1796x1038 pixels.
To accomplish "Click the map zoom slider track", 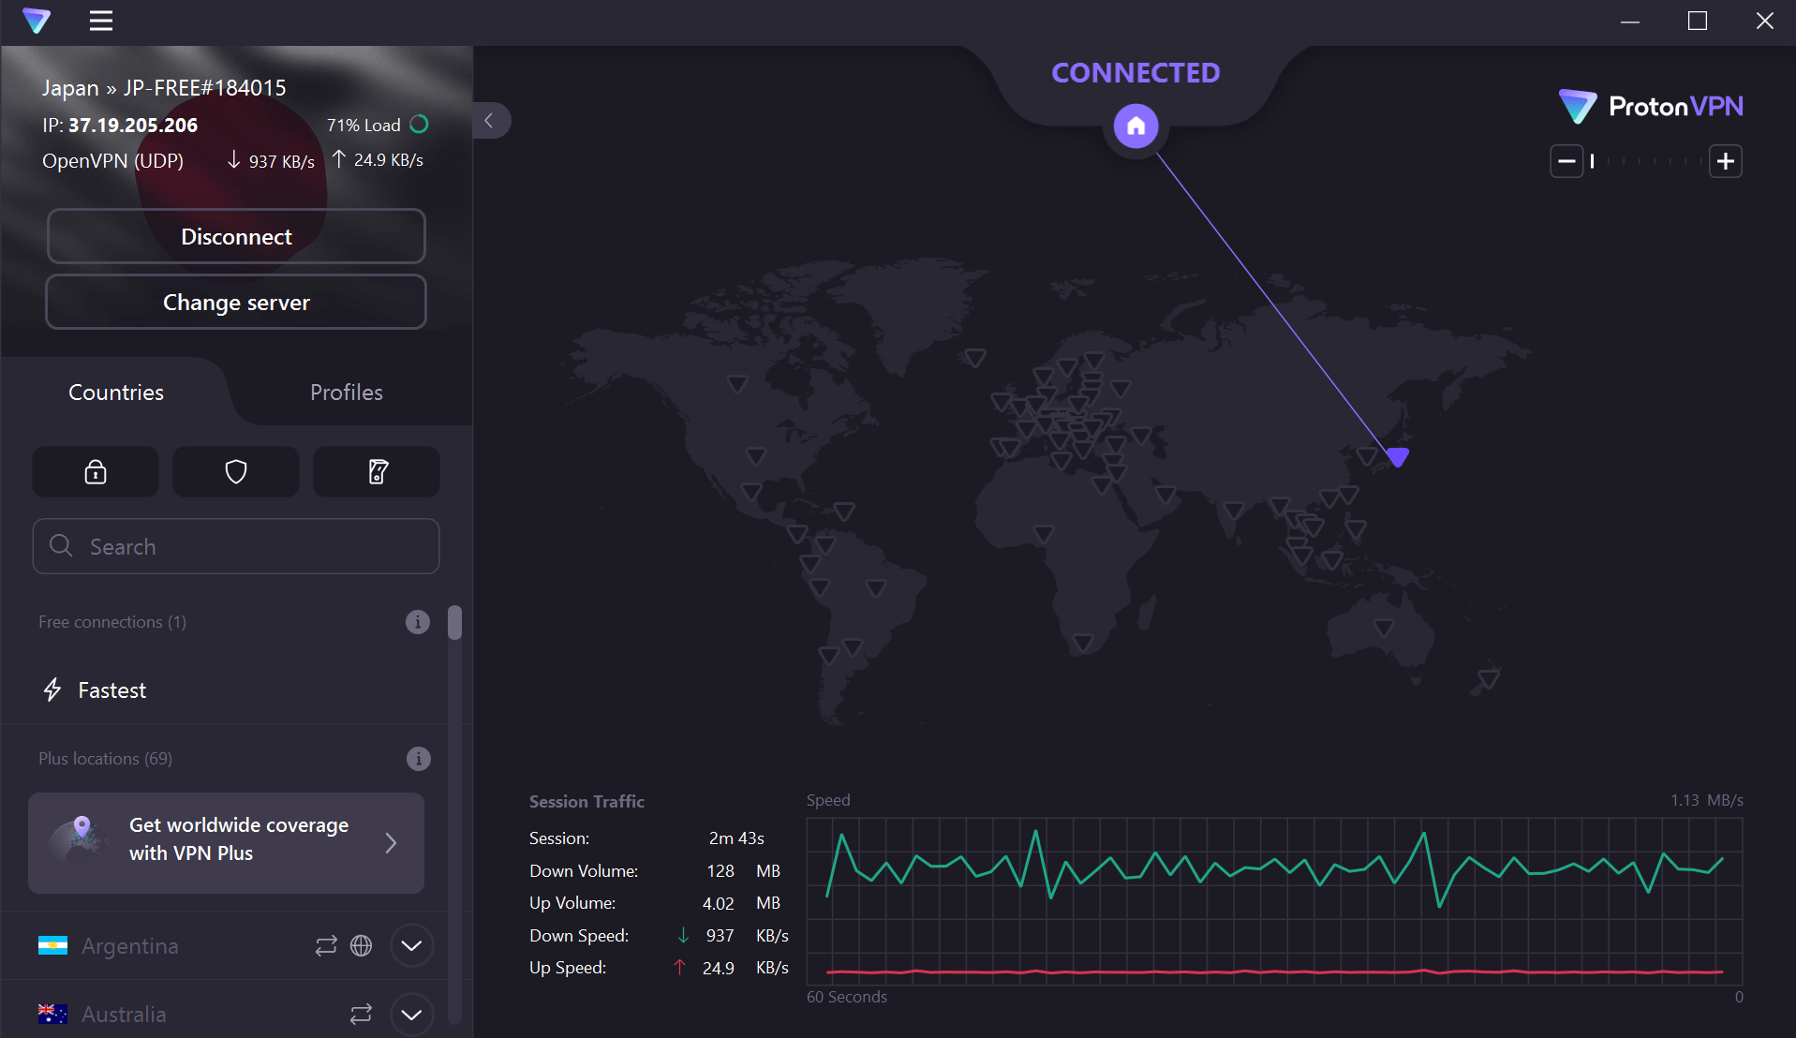I will coord(1646,161).
